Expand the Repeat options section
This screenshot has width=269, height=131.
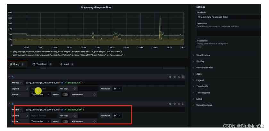point(204,105)
